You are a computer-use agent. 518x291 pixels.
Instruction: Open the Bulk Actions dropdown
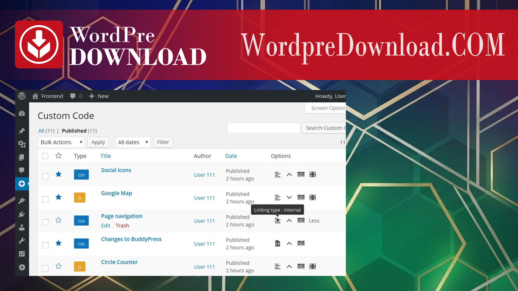click(x=62, y=142)
